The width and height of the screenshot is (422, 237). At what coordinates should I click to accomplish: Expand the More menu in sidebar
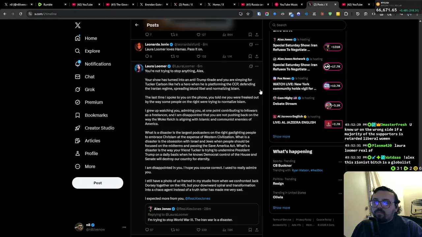point(85,167)
